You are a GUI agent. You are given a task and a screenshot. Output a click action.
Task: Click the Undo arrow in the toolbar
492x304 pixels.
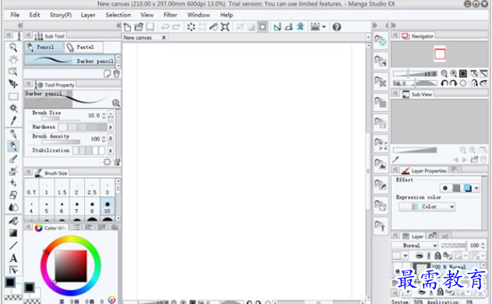point(165,27)
